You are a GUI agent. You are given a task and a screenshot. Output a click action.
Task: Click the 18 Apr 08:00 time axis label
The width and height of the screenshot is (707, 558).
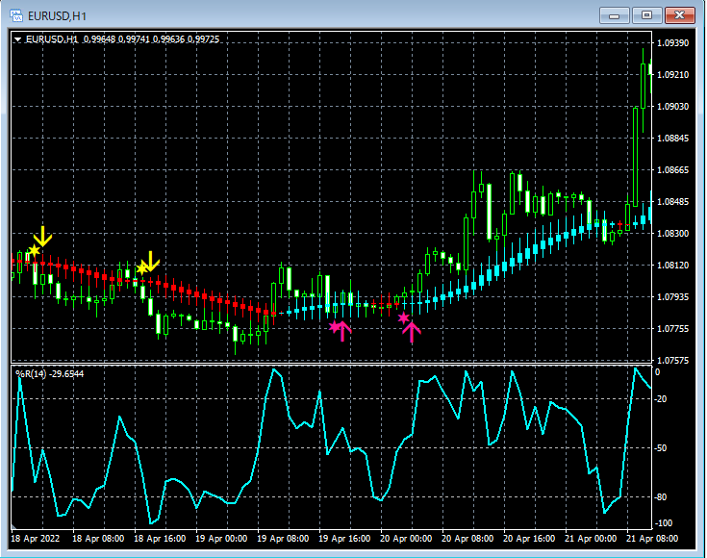98,539
